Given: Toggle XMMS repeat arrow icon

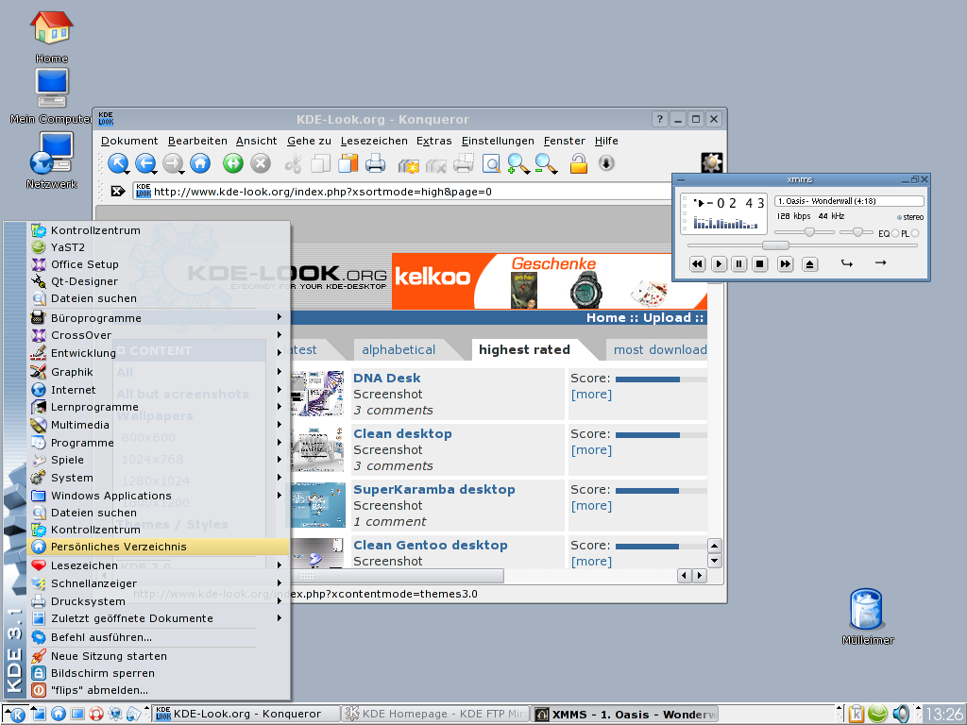Looking at the screenshot, I should tap(880, 262).
